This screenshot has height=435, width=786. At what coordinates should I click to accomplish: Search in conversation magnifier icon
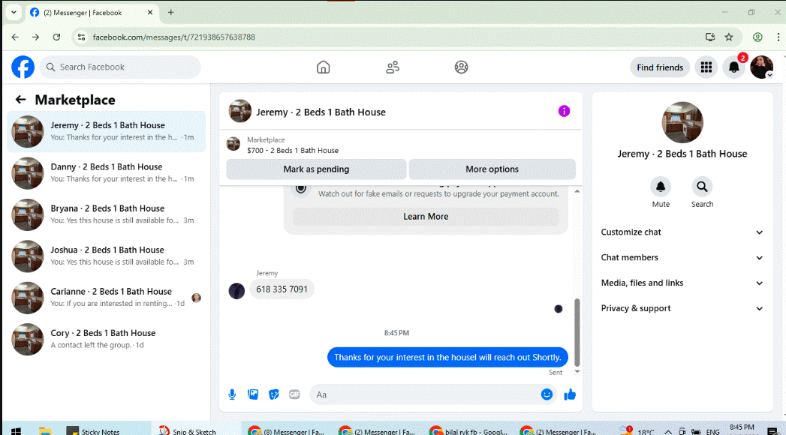tap(702, 187)
